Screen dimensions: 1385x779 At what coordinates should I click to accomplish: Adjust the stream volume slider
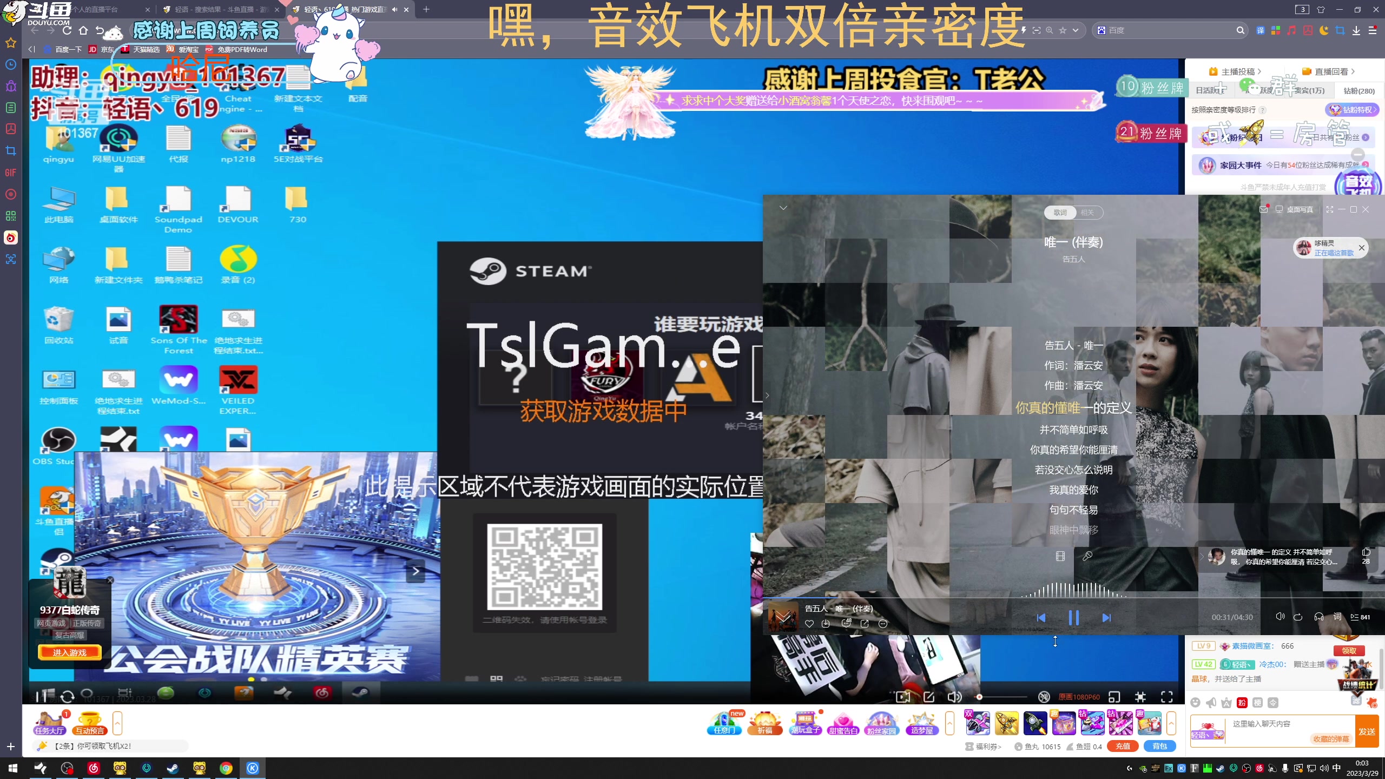pos(1003,697)
